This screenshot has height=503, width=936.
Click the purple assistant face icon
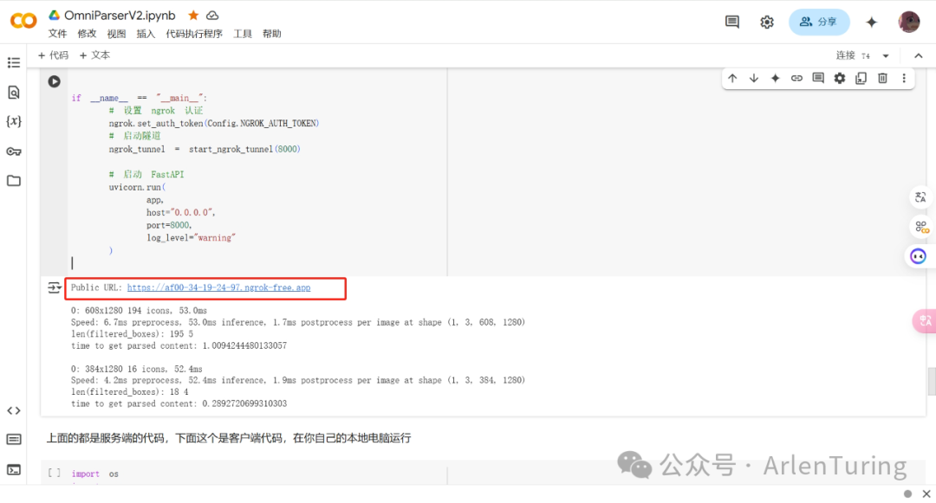[918, 256]
